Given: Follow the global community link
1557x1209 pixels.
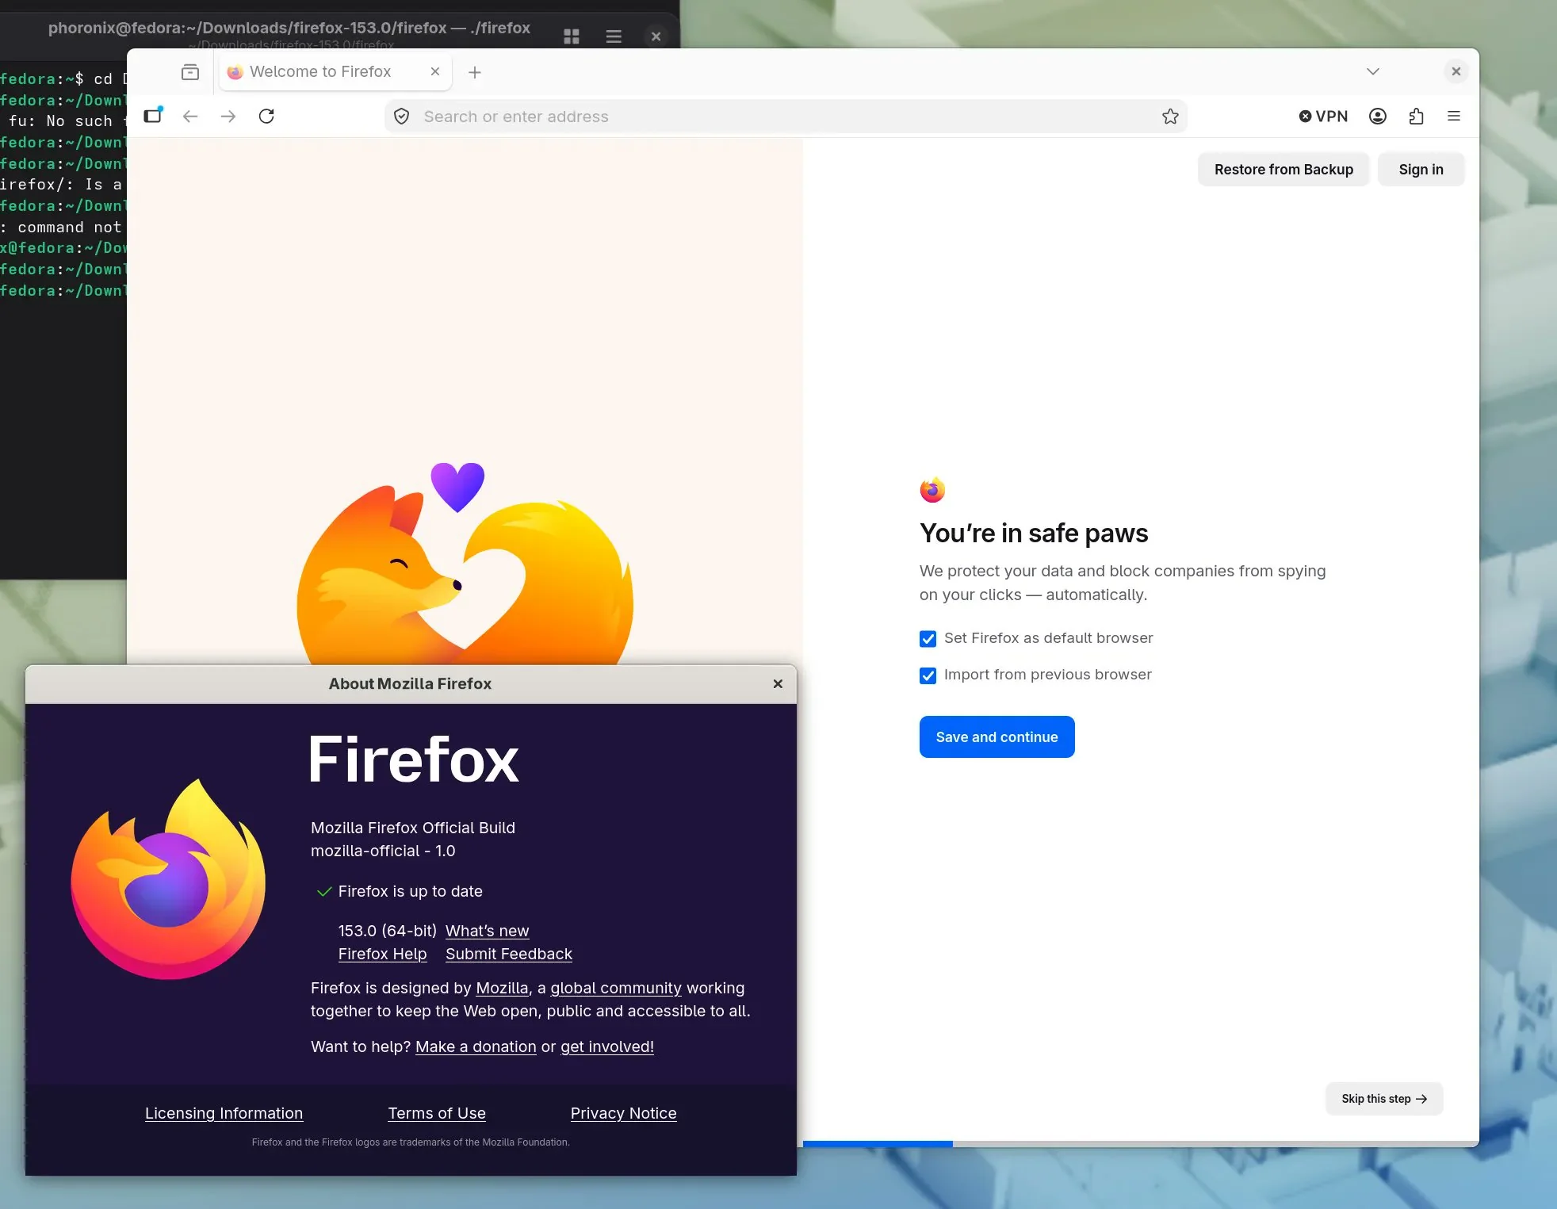Looking at the screenshot, I should tap(616, 988).
